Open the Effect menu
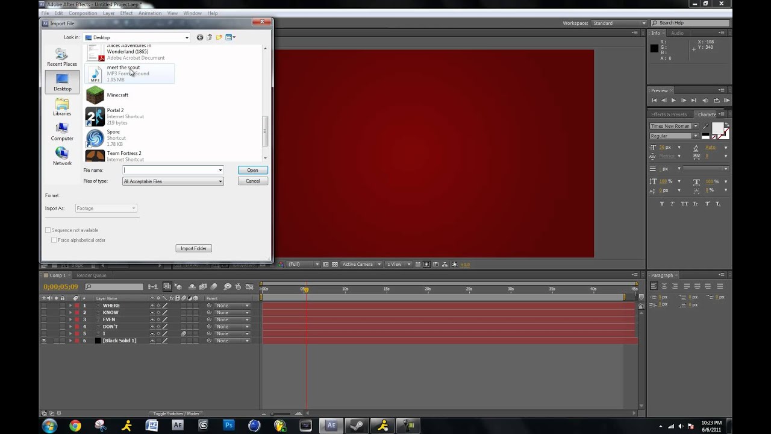This screenshot has height=434, width=771. coord(126,13)
